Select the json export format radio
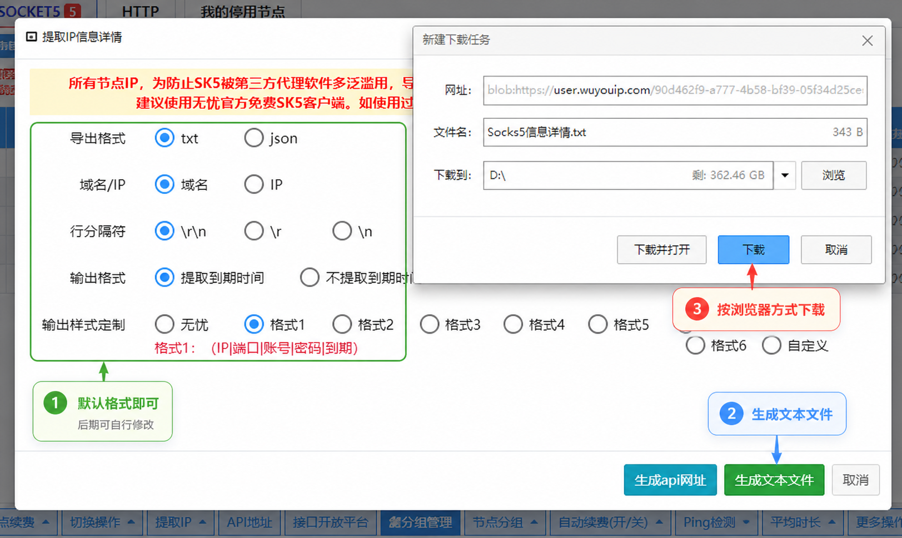The image size is (902, 538). (253, 138)
